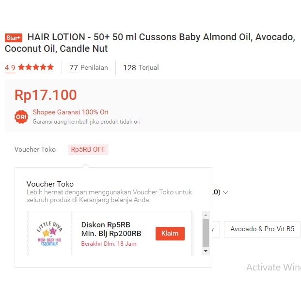The height and width of the screenshot is (301, 301).
Task: Click the Shopee Garansi 100% Ori link
Action: (70, 112)
